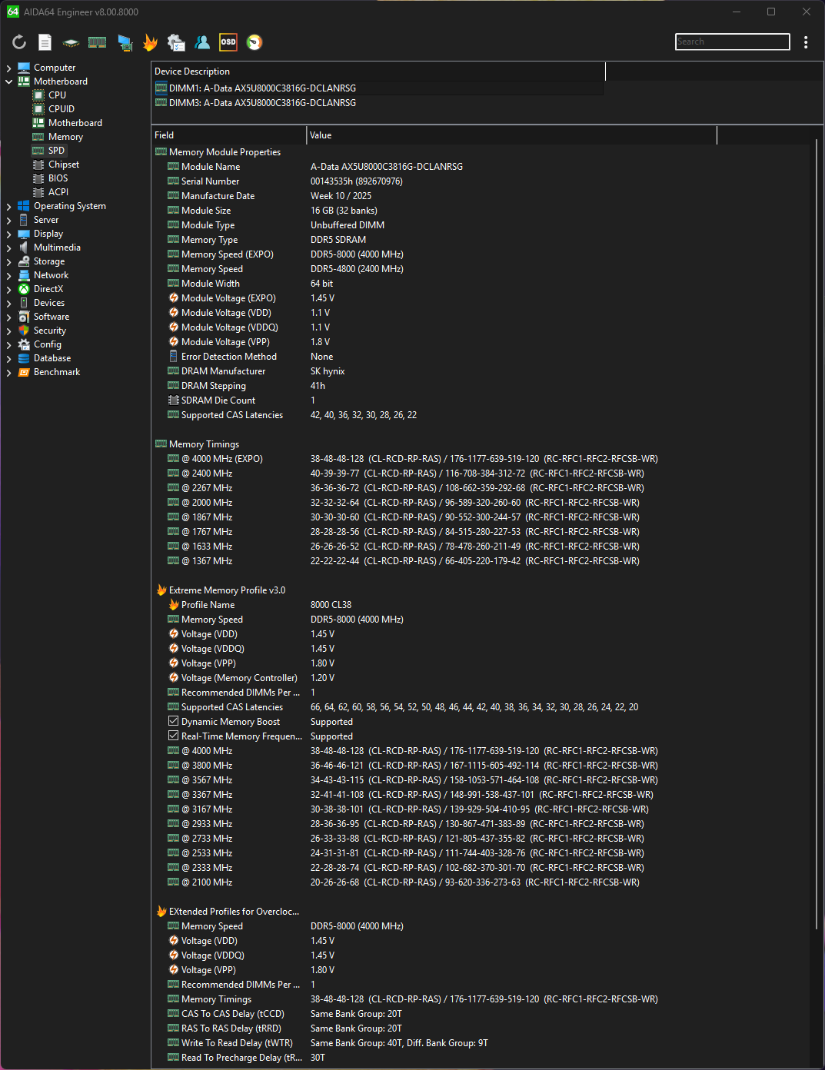Select CPUID in the sidebar tree

pos(61,109)
